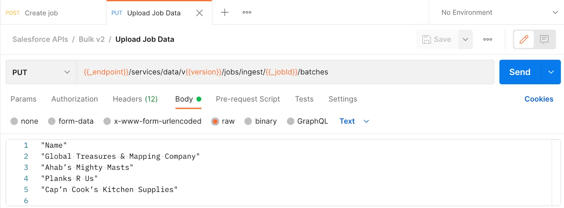Open more actions dots beside Save

coord(488,39)
